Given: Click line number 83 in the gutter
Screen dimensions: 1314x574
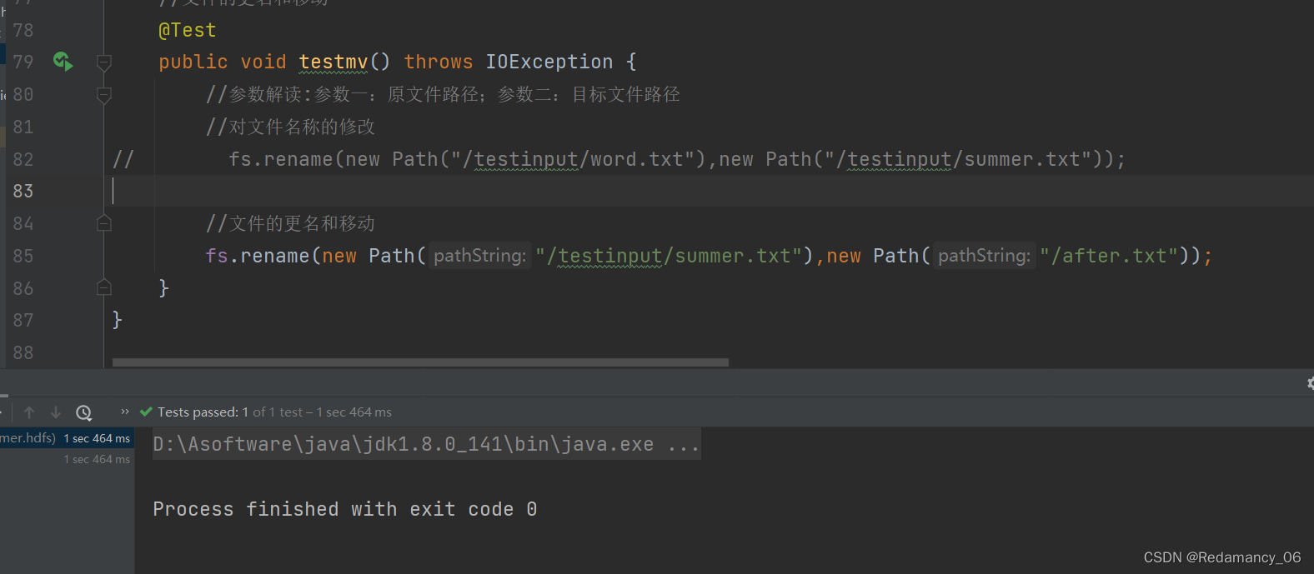Looking at the screenshot, I should coord(23,191).
